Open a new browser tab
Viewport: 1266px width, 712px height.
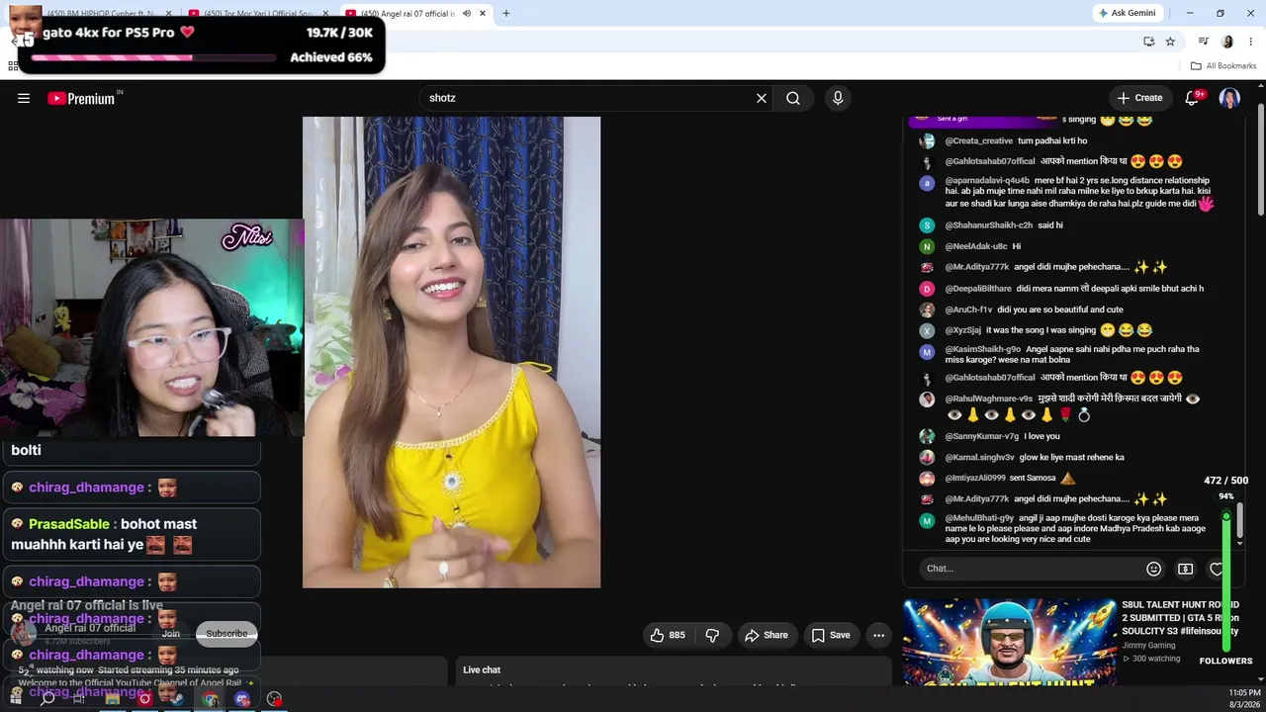coord(506,14)
